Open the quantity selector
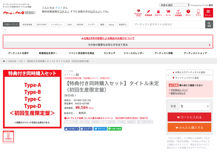Screen dimensions: 217x153 tap(194, 106)
